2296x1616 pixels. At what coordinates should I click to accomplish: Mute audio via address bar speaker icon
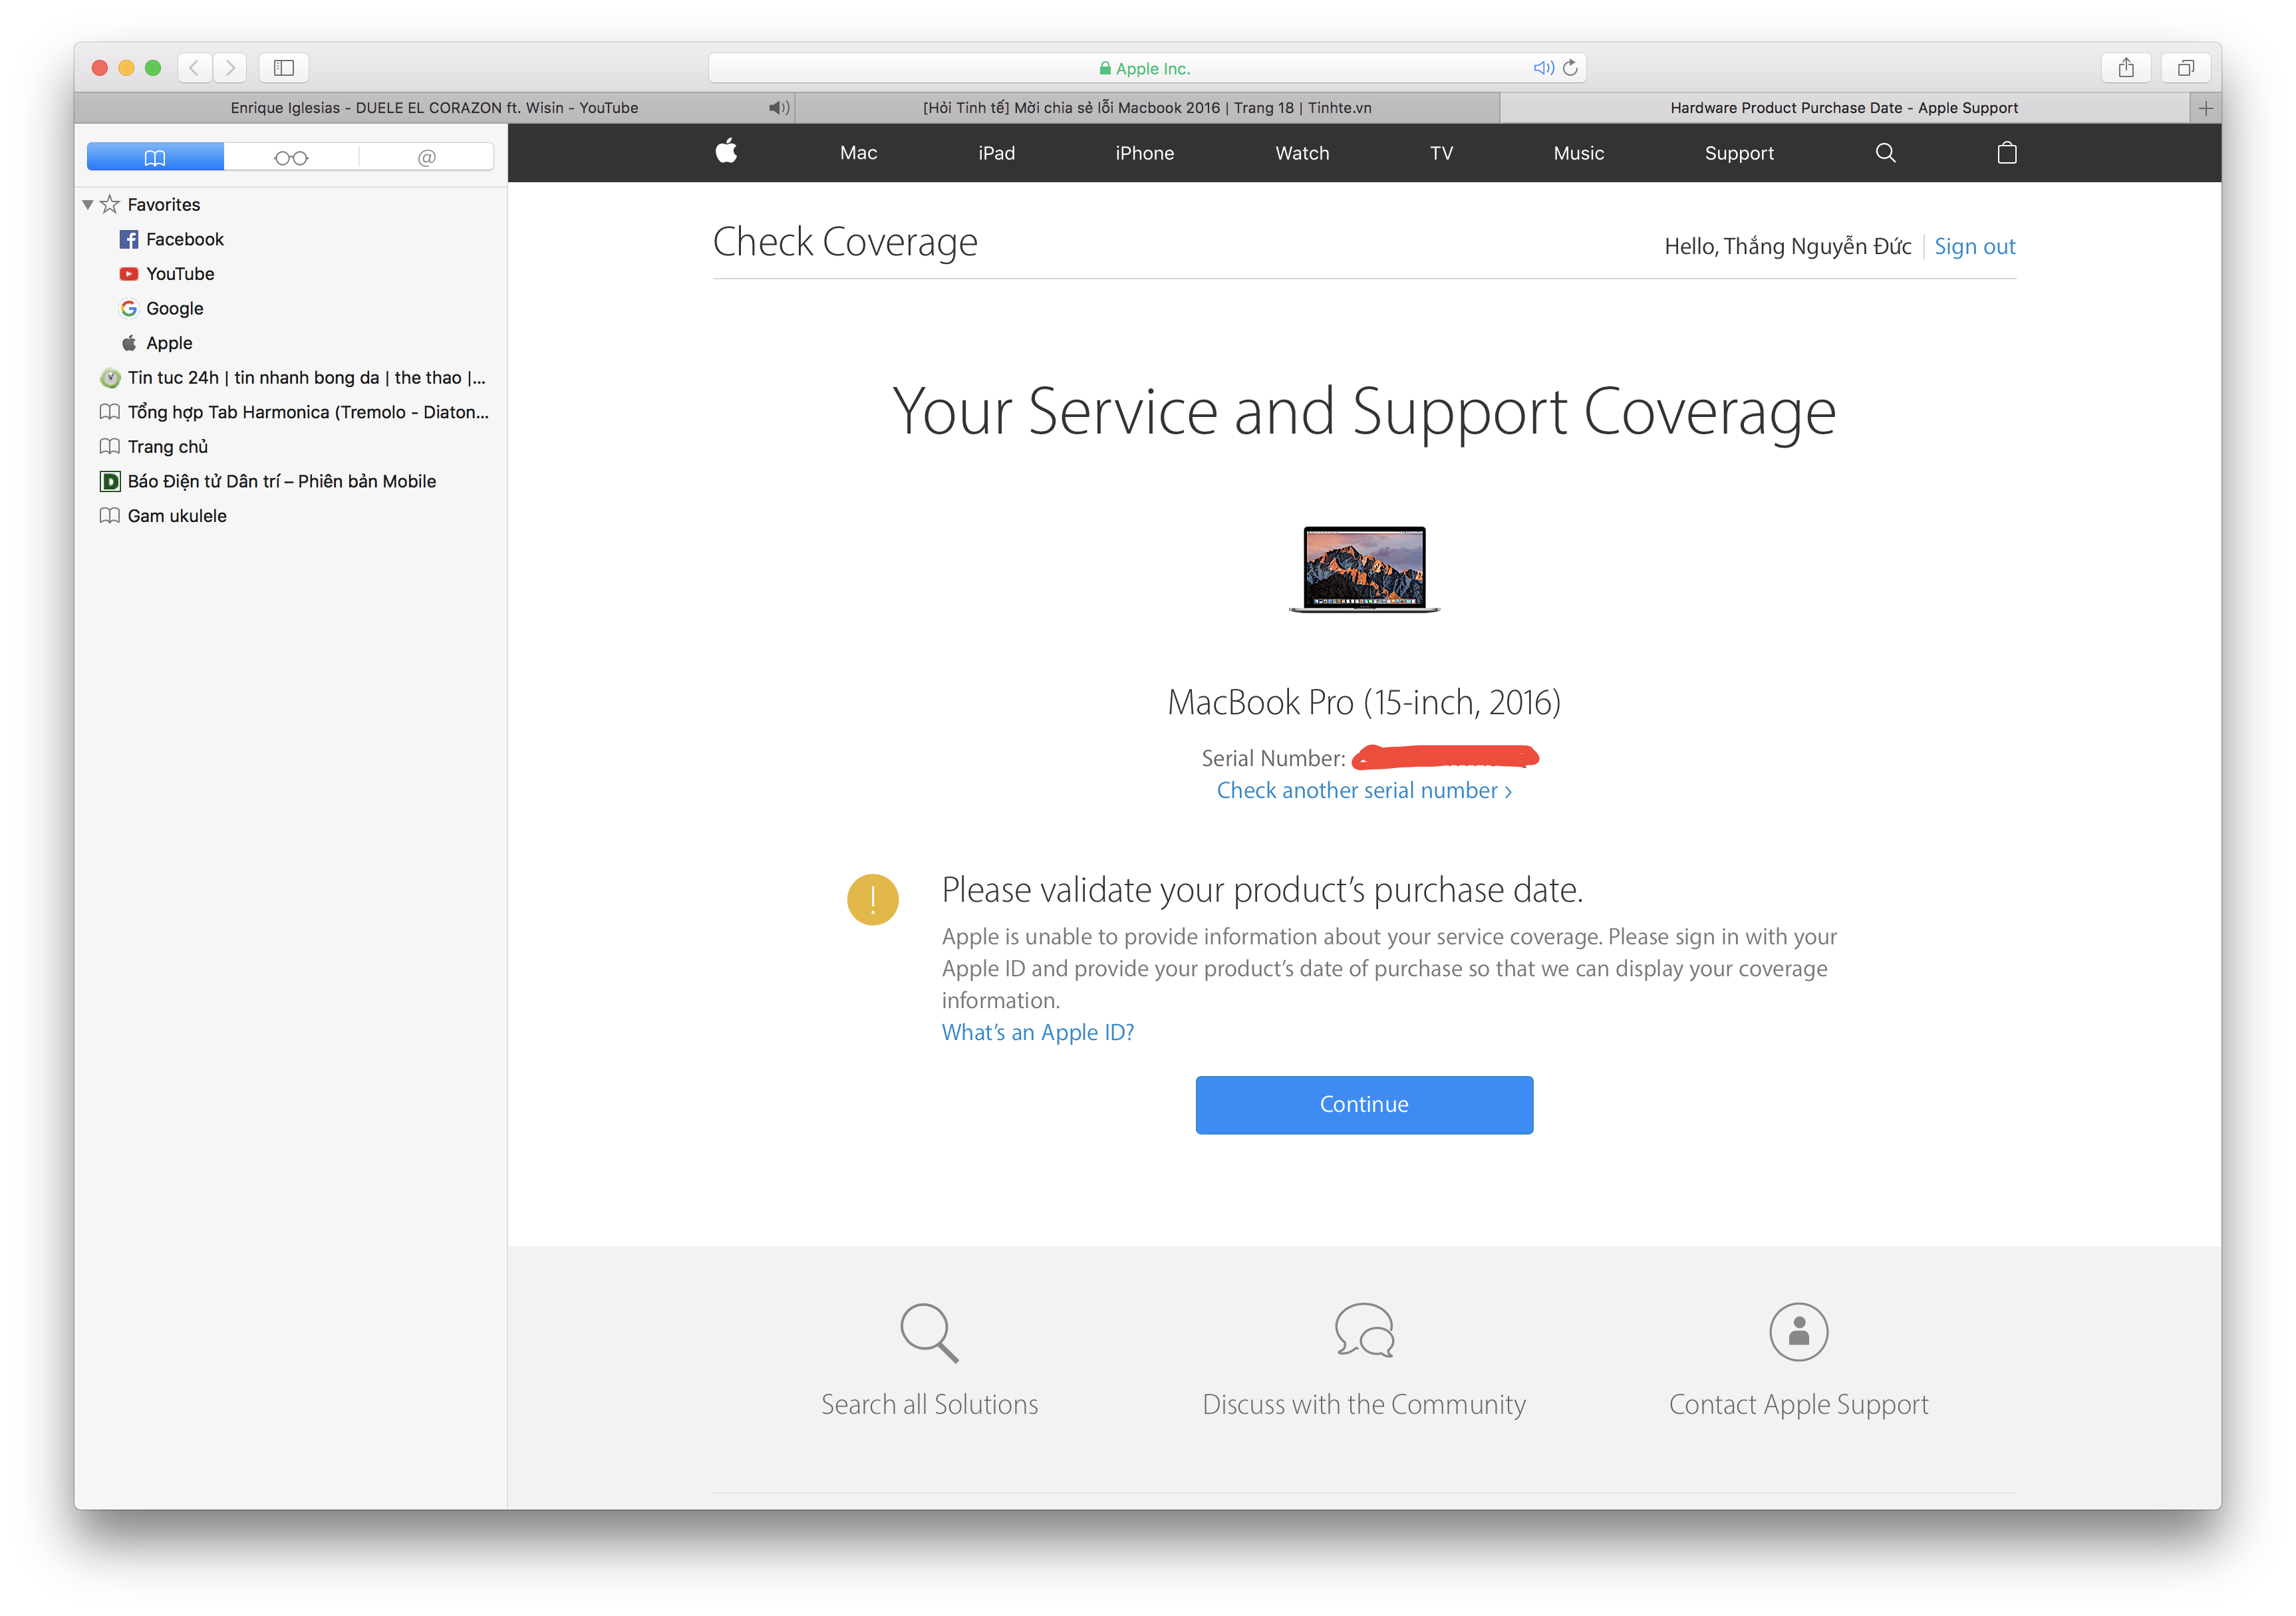click(1543, 68)
